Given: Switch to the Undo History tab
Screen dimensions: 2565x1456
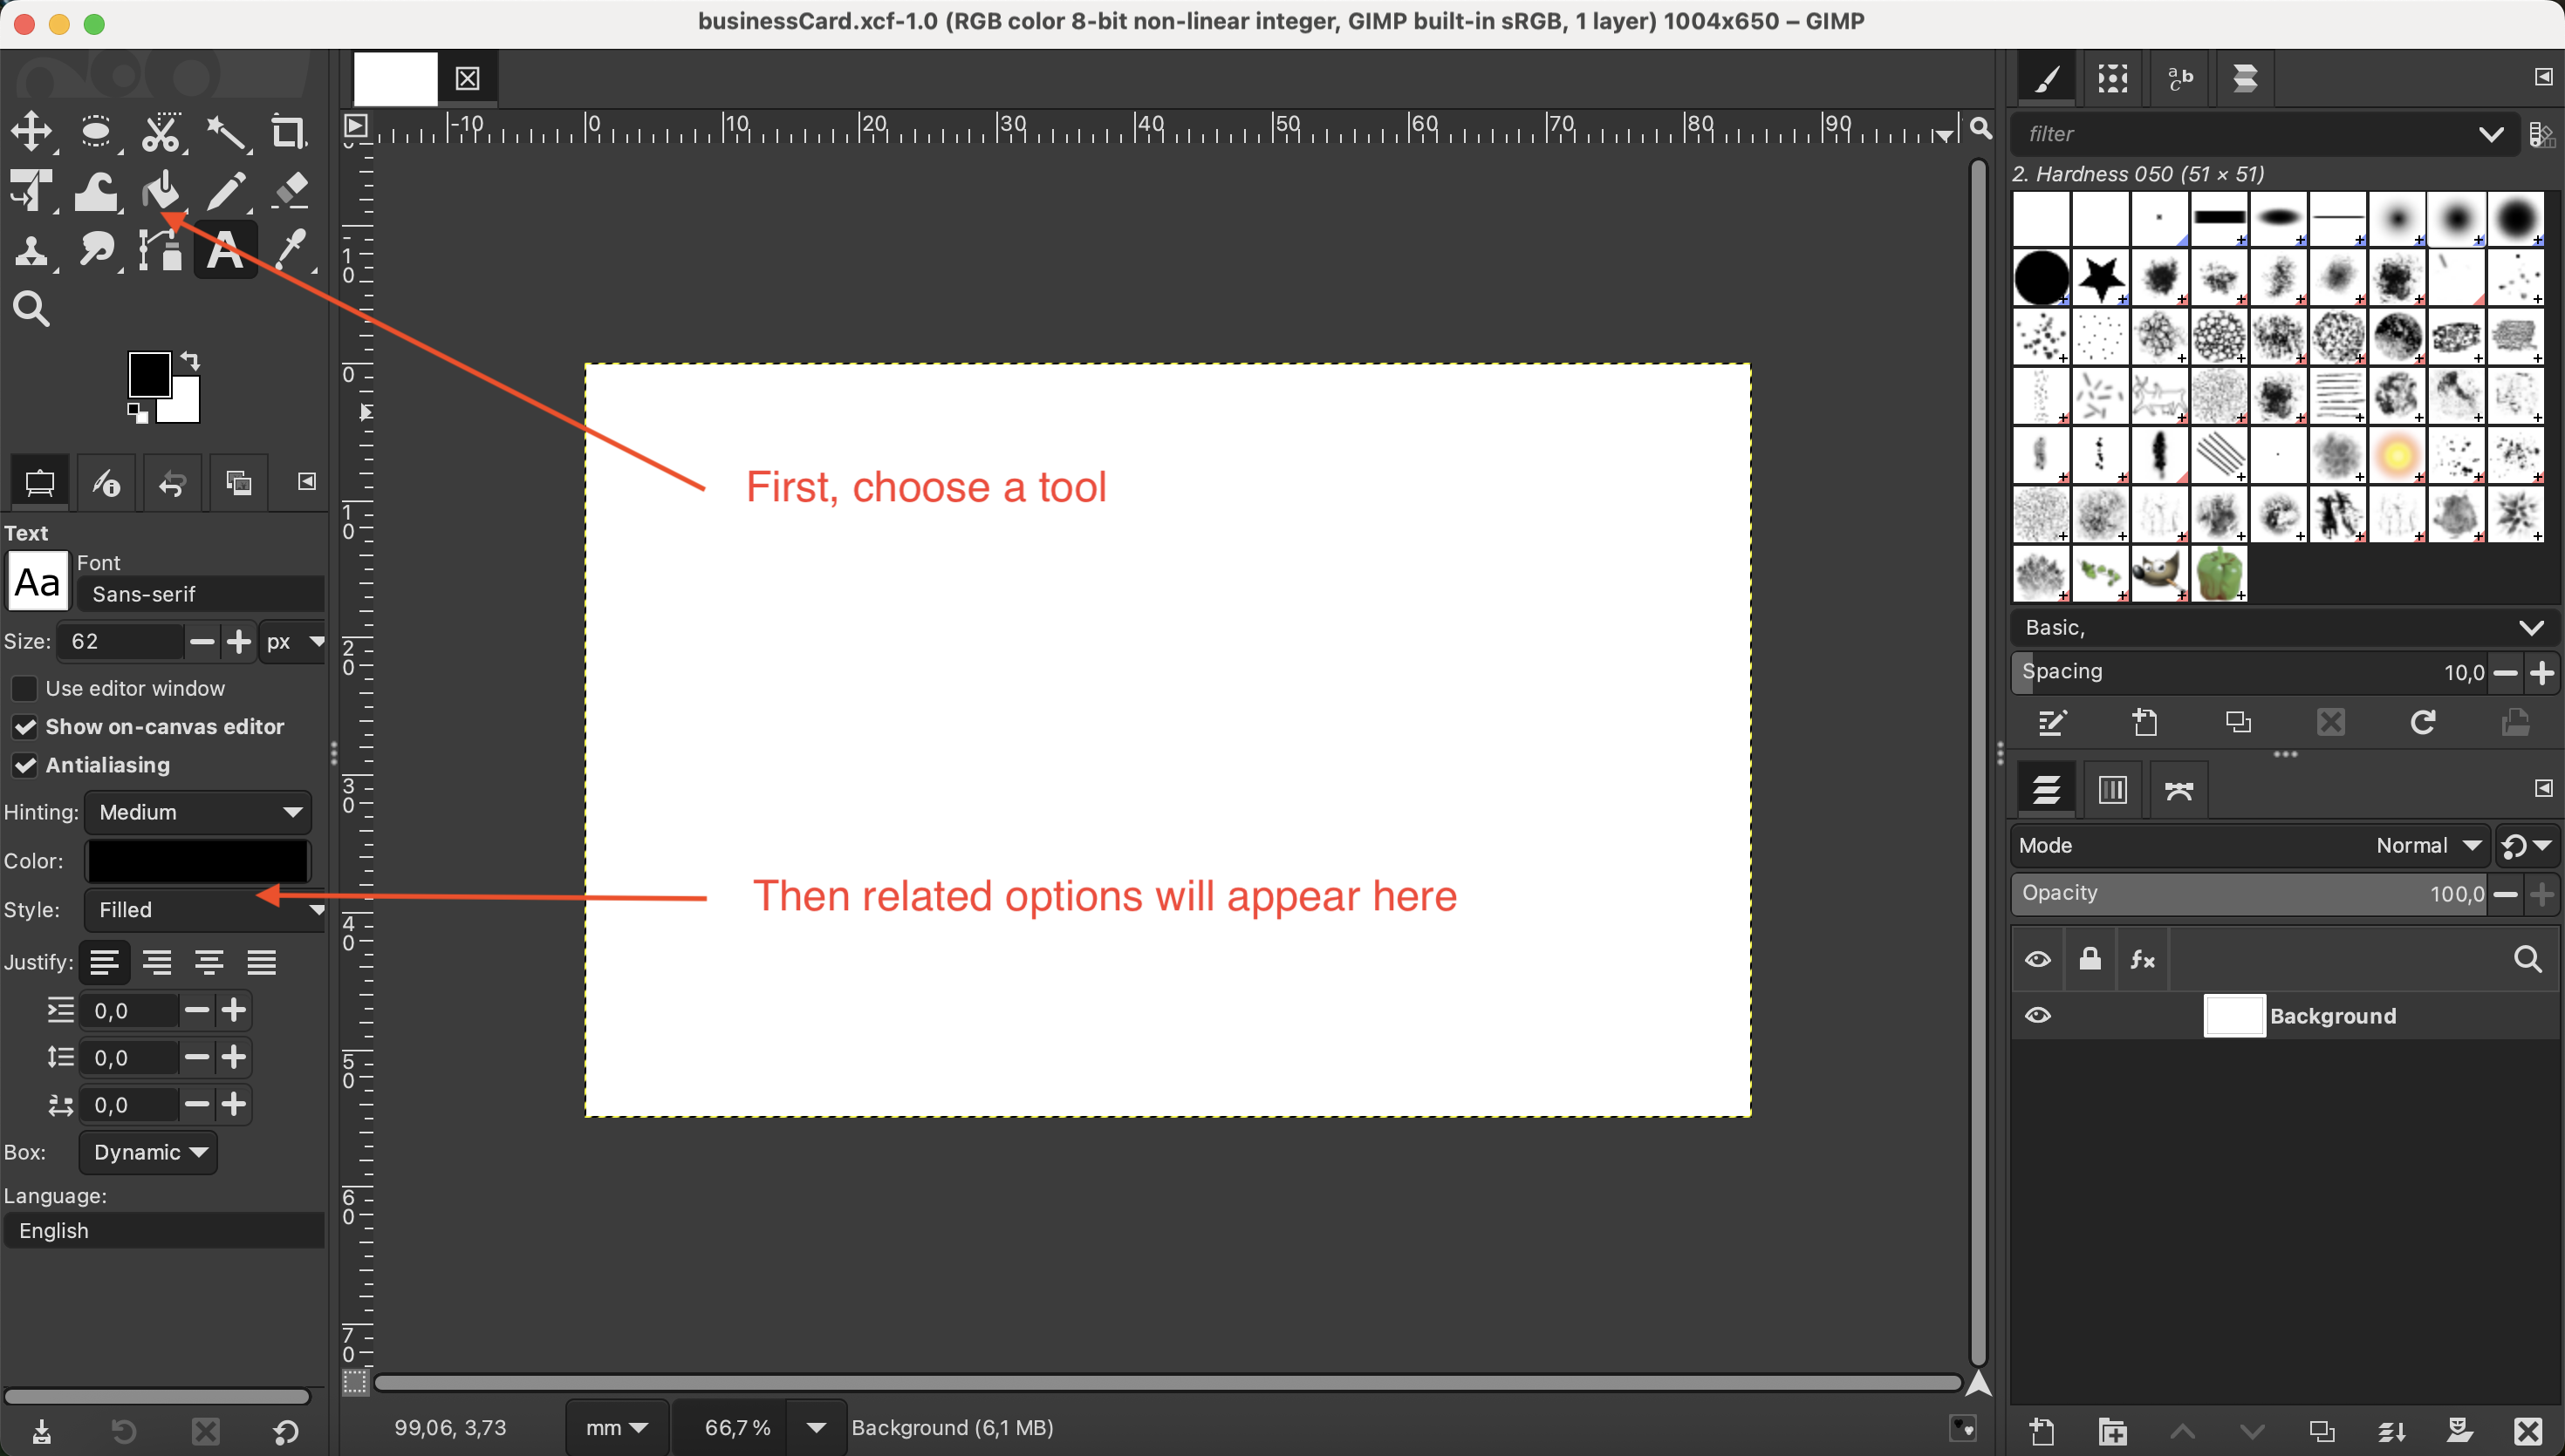Looking at the screenshot, I should 172,484.
